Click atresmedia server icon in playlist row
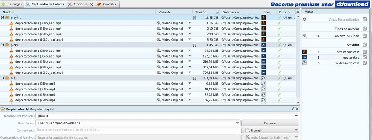 [x=263, y=17]
